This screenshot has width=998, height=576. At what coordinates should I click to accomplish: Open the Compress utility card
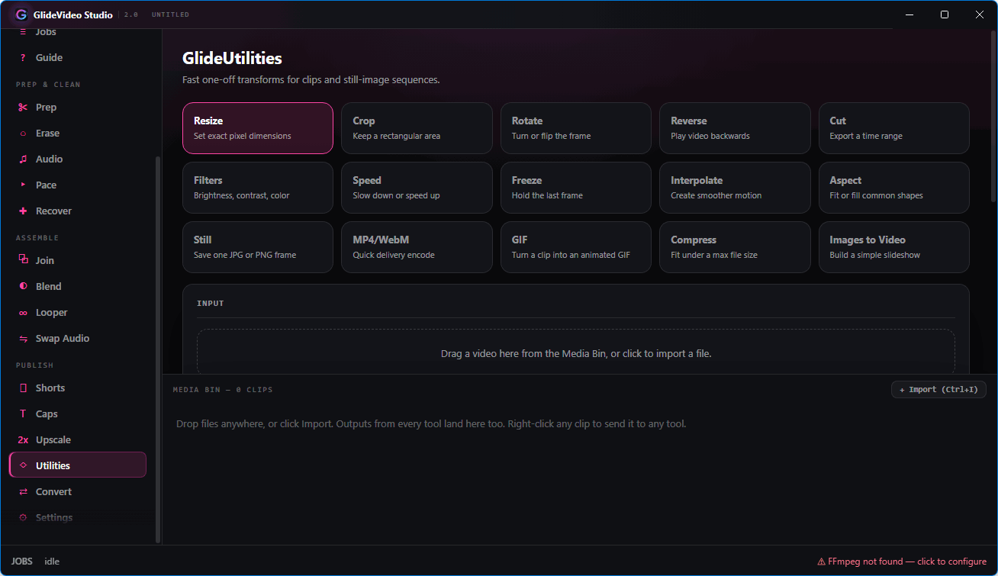point(735,247)
